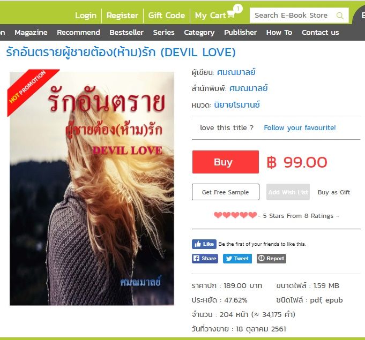
Task: Open the shopping cart icon
Action: click(x=231, y=14)
